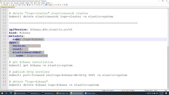The width and height of the screenshot is (169, 95).
Task: Switch to the Elastic PowerPoint taskbar window
Action: pyautogui.click(x=63, y=93)
